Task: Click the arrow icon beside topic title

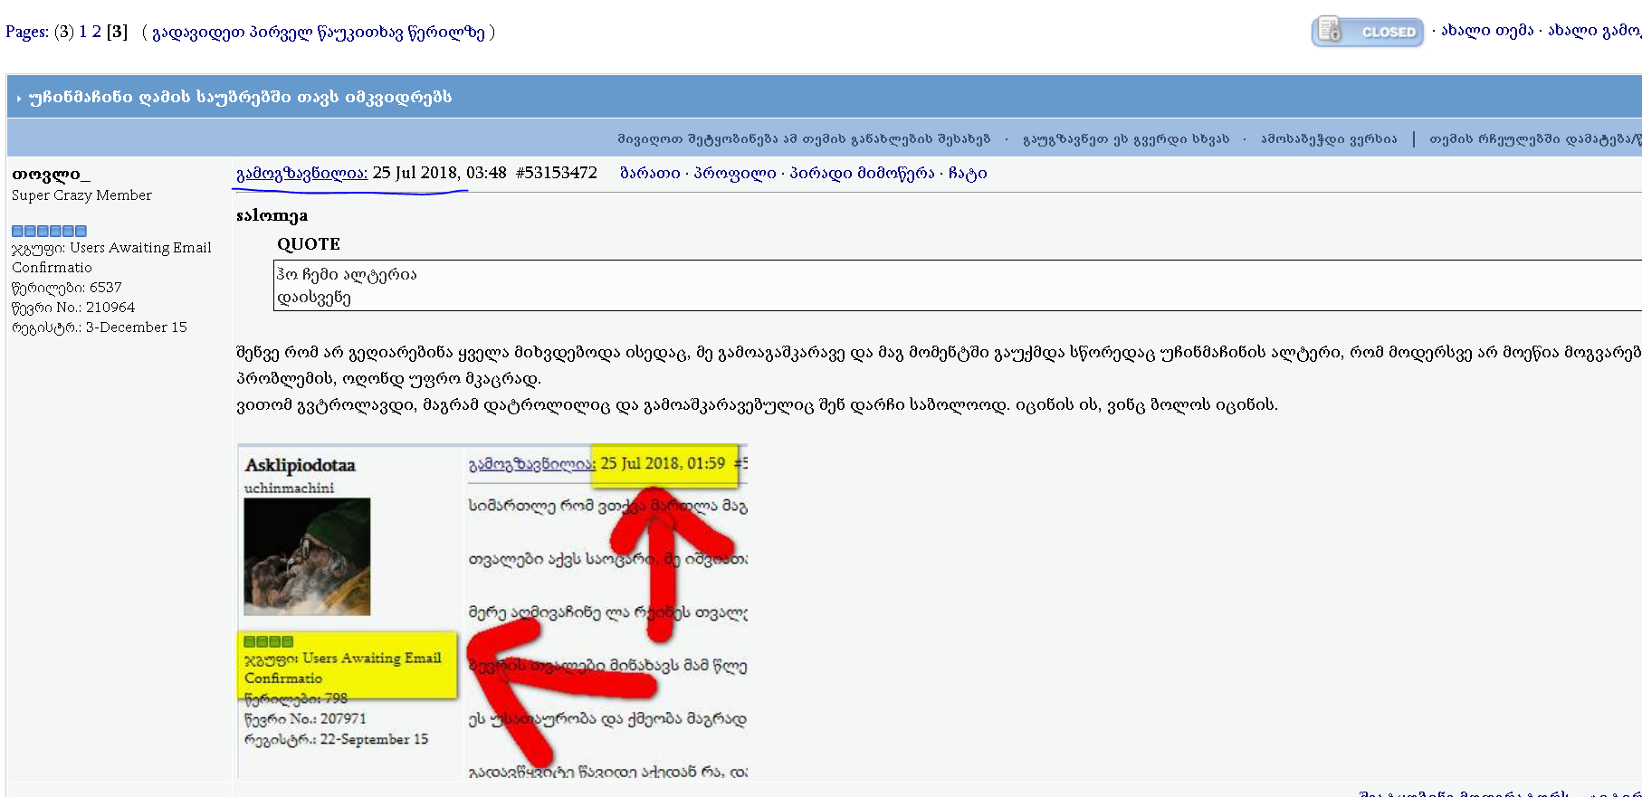Action: 18,98
